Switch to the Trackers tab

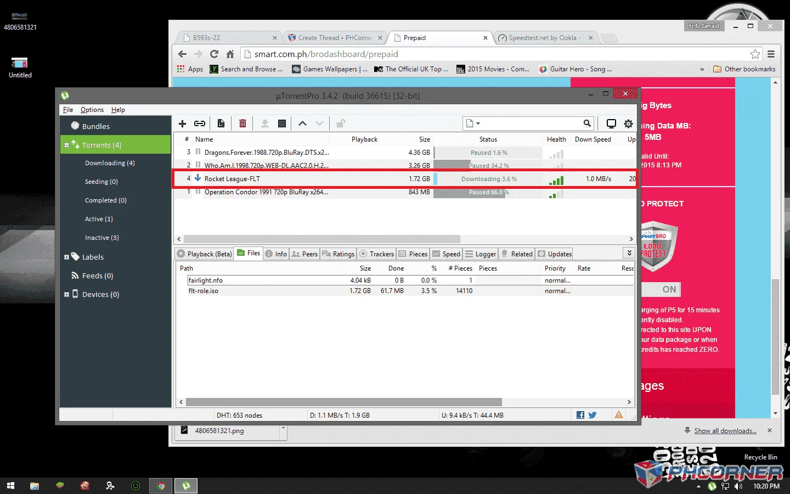[376, 254]
